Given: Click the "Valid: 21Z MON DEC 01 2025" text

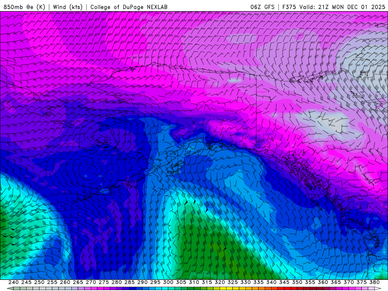Looking at the screenshot, I should point(342,7).
